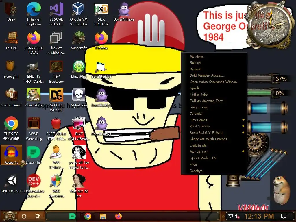Screen dimensions: 296x222
Task: Select the 'GO DIE WHORE' De icon
Action: (x=56, y=100)
